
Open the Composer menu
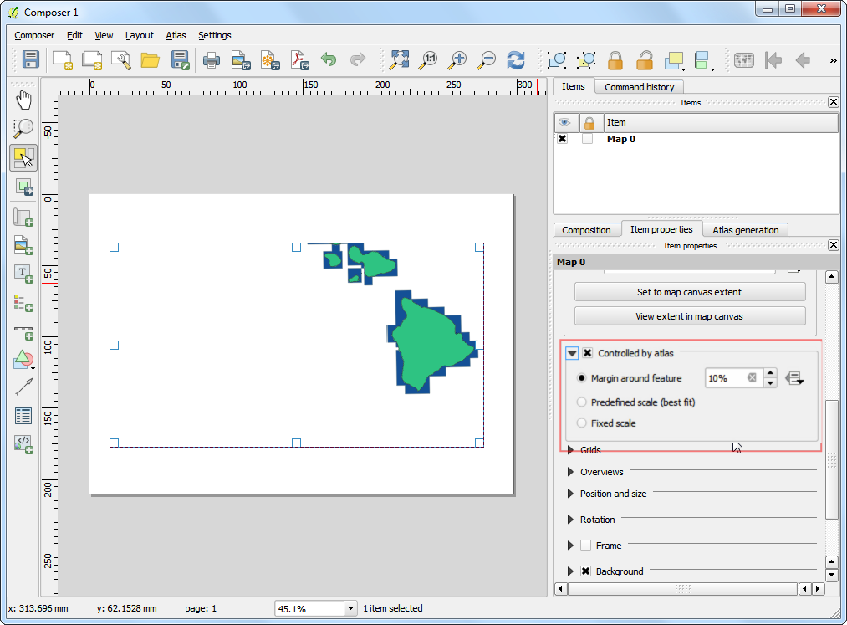(34, 35)
